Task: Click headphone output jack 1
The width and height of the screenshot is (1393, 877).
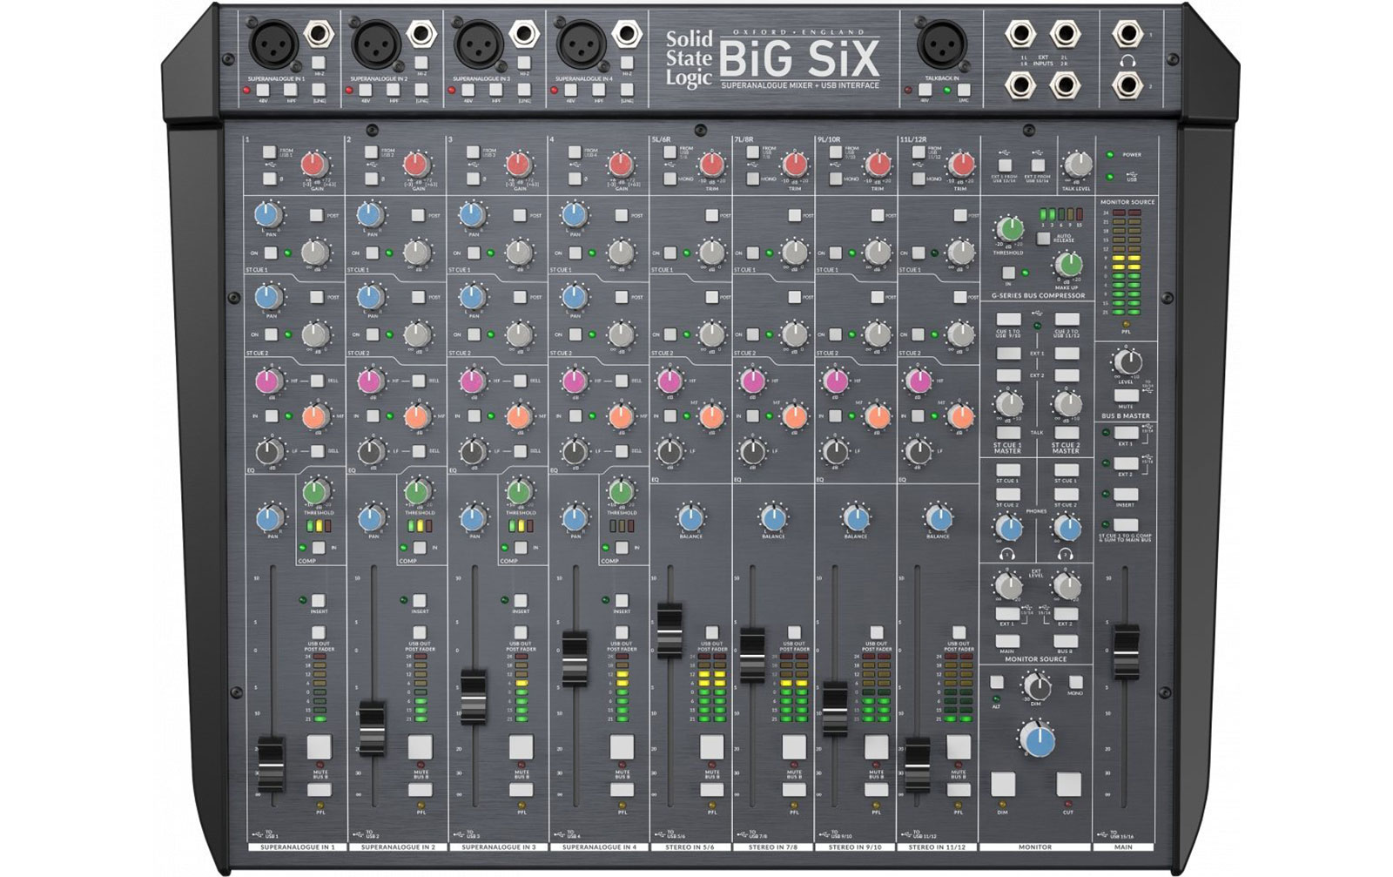Action: [1127, 35]
